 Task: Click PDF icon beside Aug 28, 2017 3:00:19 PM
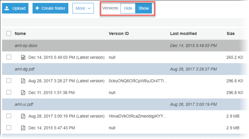23,116
